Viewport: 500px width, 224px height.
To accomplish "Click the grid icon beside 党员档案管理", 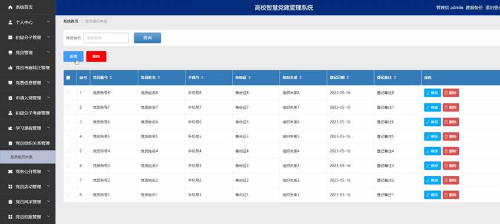I will [x=10, y=217].
